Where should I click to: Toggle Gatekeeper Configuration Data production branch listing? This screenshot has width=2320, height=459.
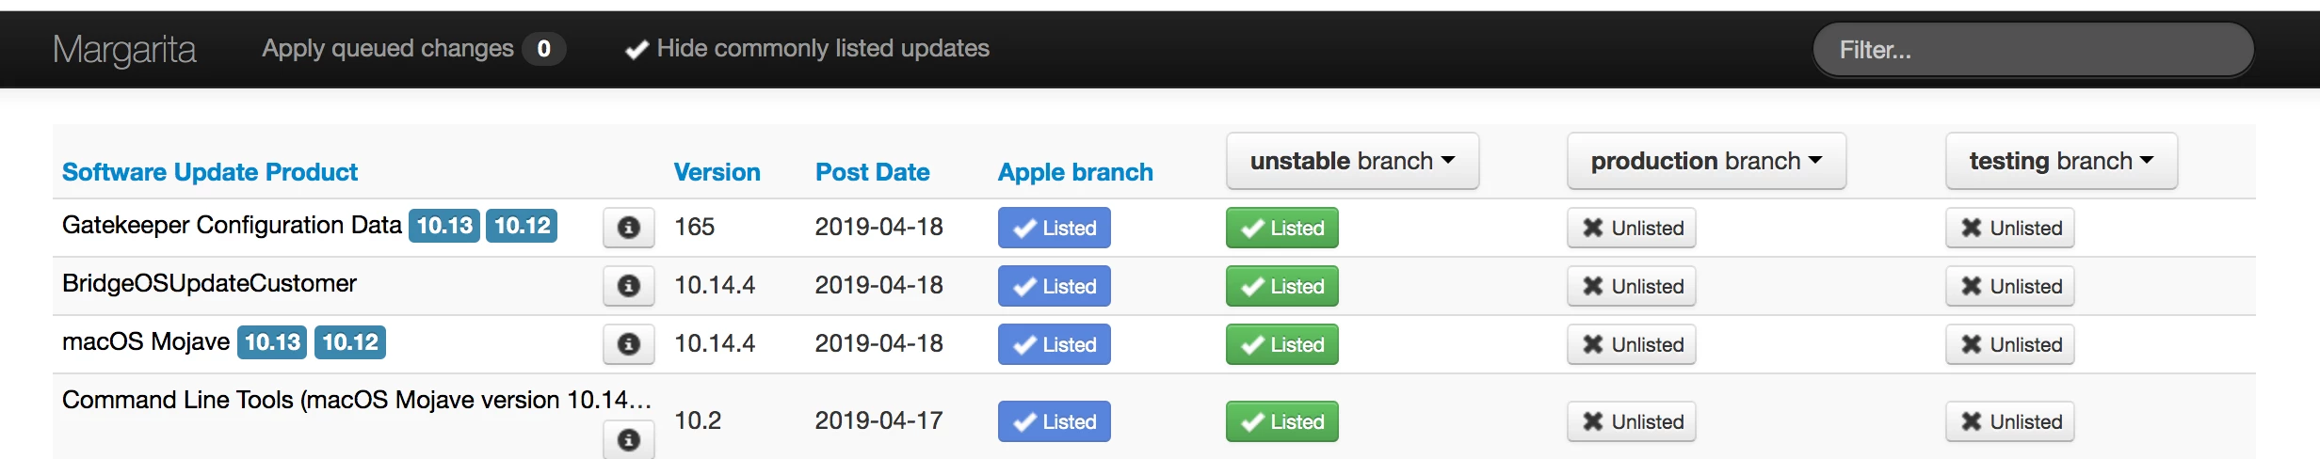(1631, 228)
